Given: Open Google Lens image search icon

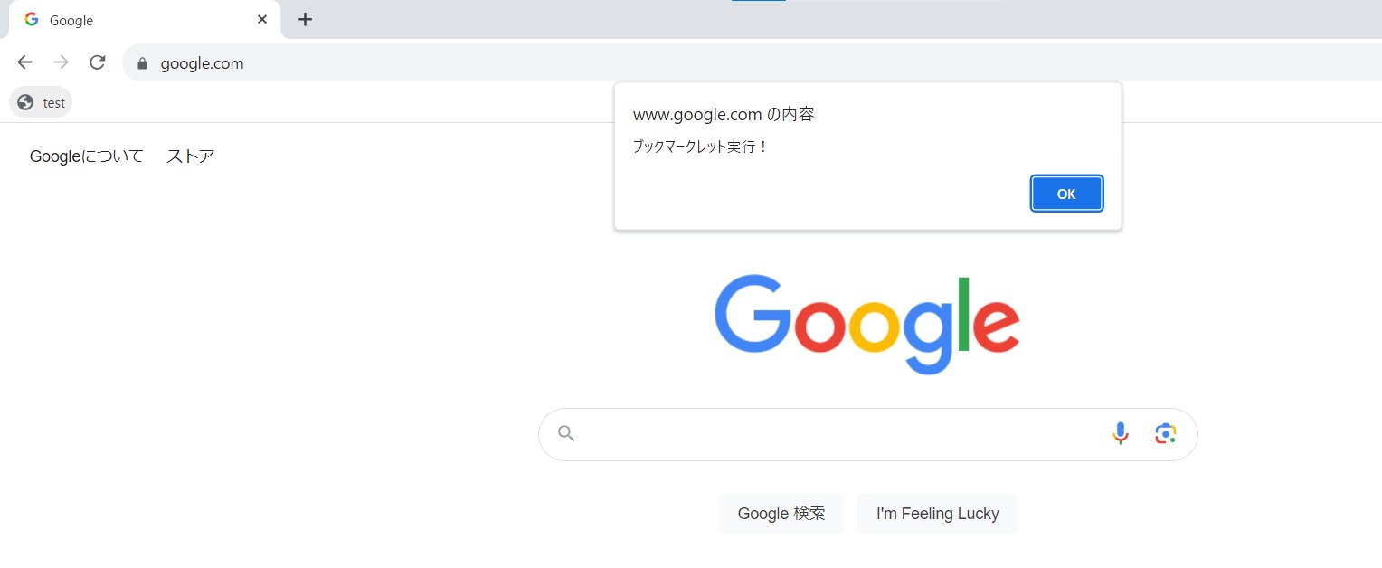Looking at the screenshot, I should click(1165, 434).
